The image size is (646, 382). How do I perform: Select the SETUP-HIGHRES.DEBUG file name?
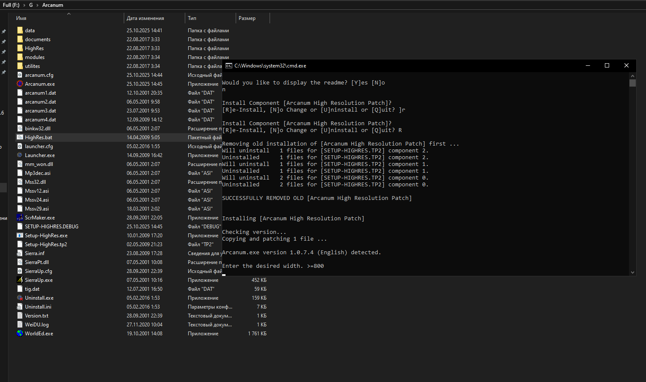point(52,227)
